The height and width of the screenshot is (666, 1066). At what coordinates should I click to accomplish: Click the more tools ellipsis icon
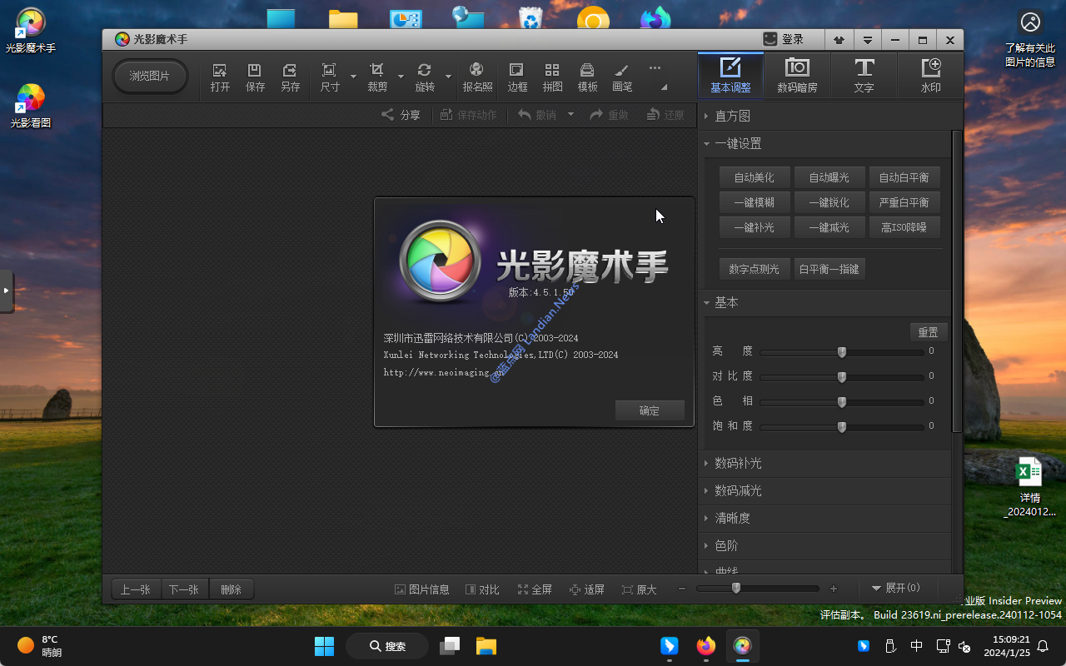coord(655,68)
